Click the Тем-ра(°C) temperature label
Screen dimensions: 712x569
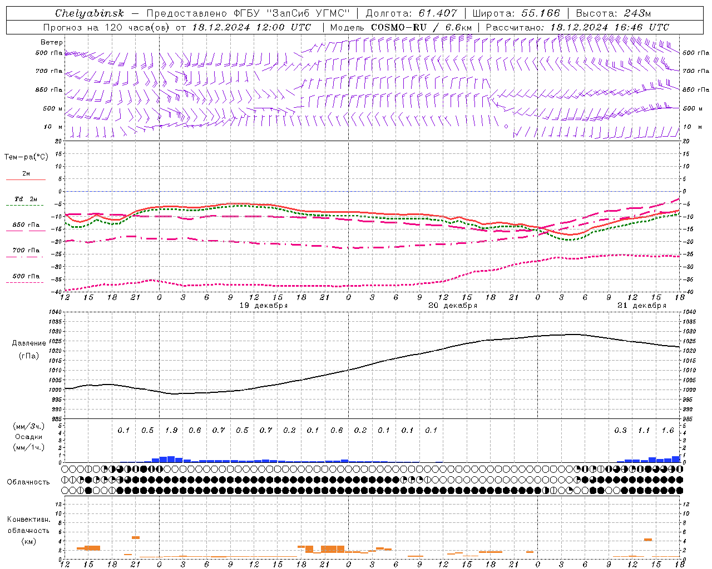(26, 157)
